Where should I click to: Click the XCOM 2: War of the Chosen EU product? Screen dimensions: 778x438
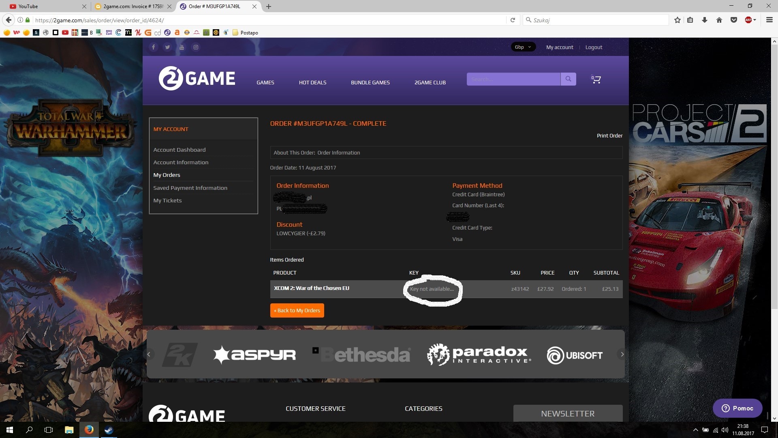[x=312, y=288]
